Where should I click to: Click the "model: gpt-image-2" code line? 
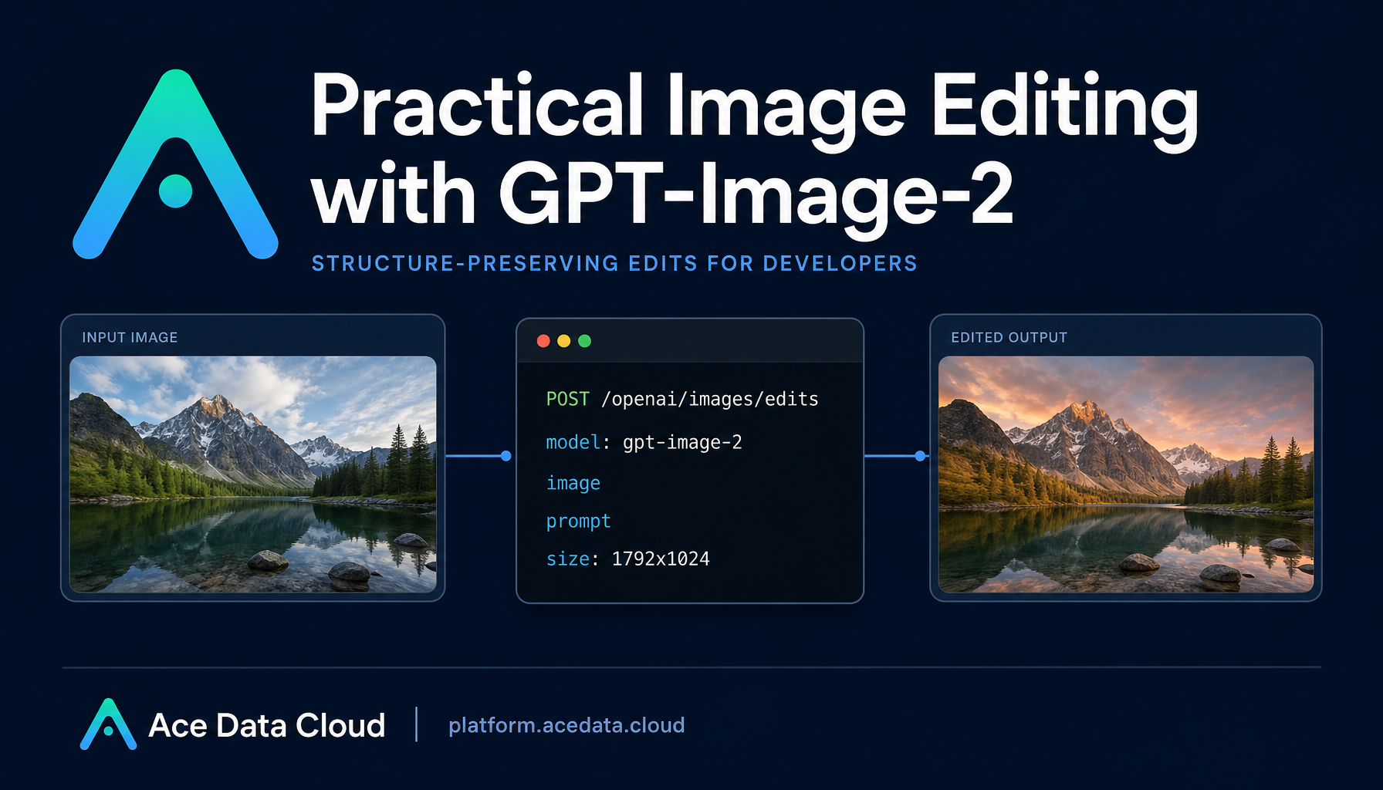point(644,442)
